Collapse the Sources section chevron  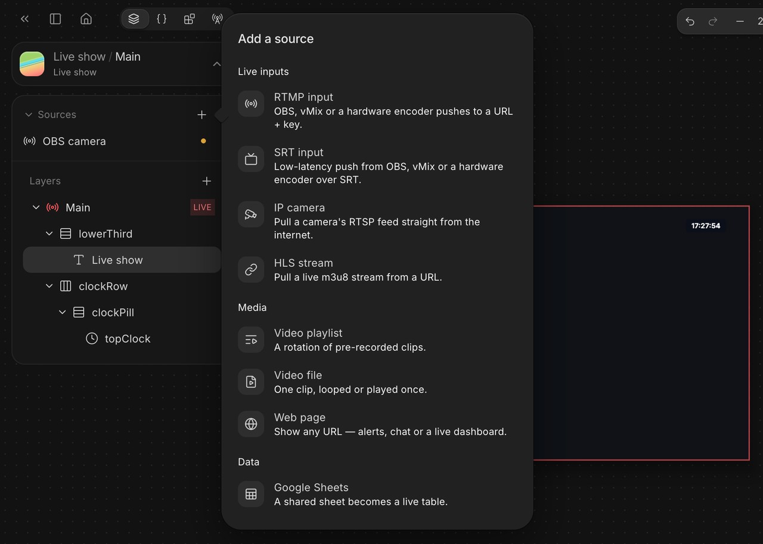coord(28,114)
